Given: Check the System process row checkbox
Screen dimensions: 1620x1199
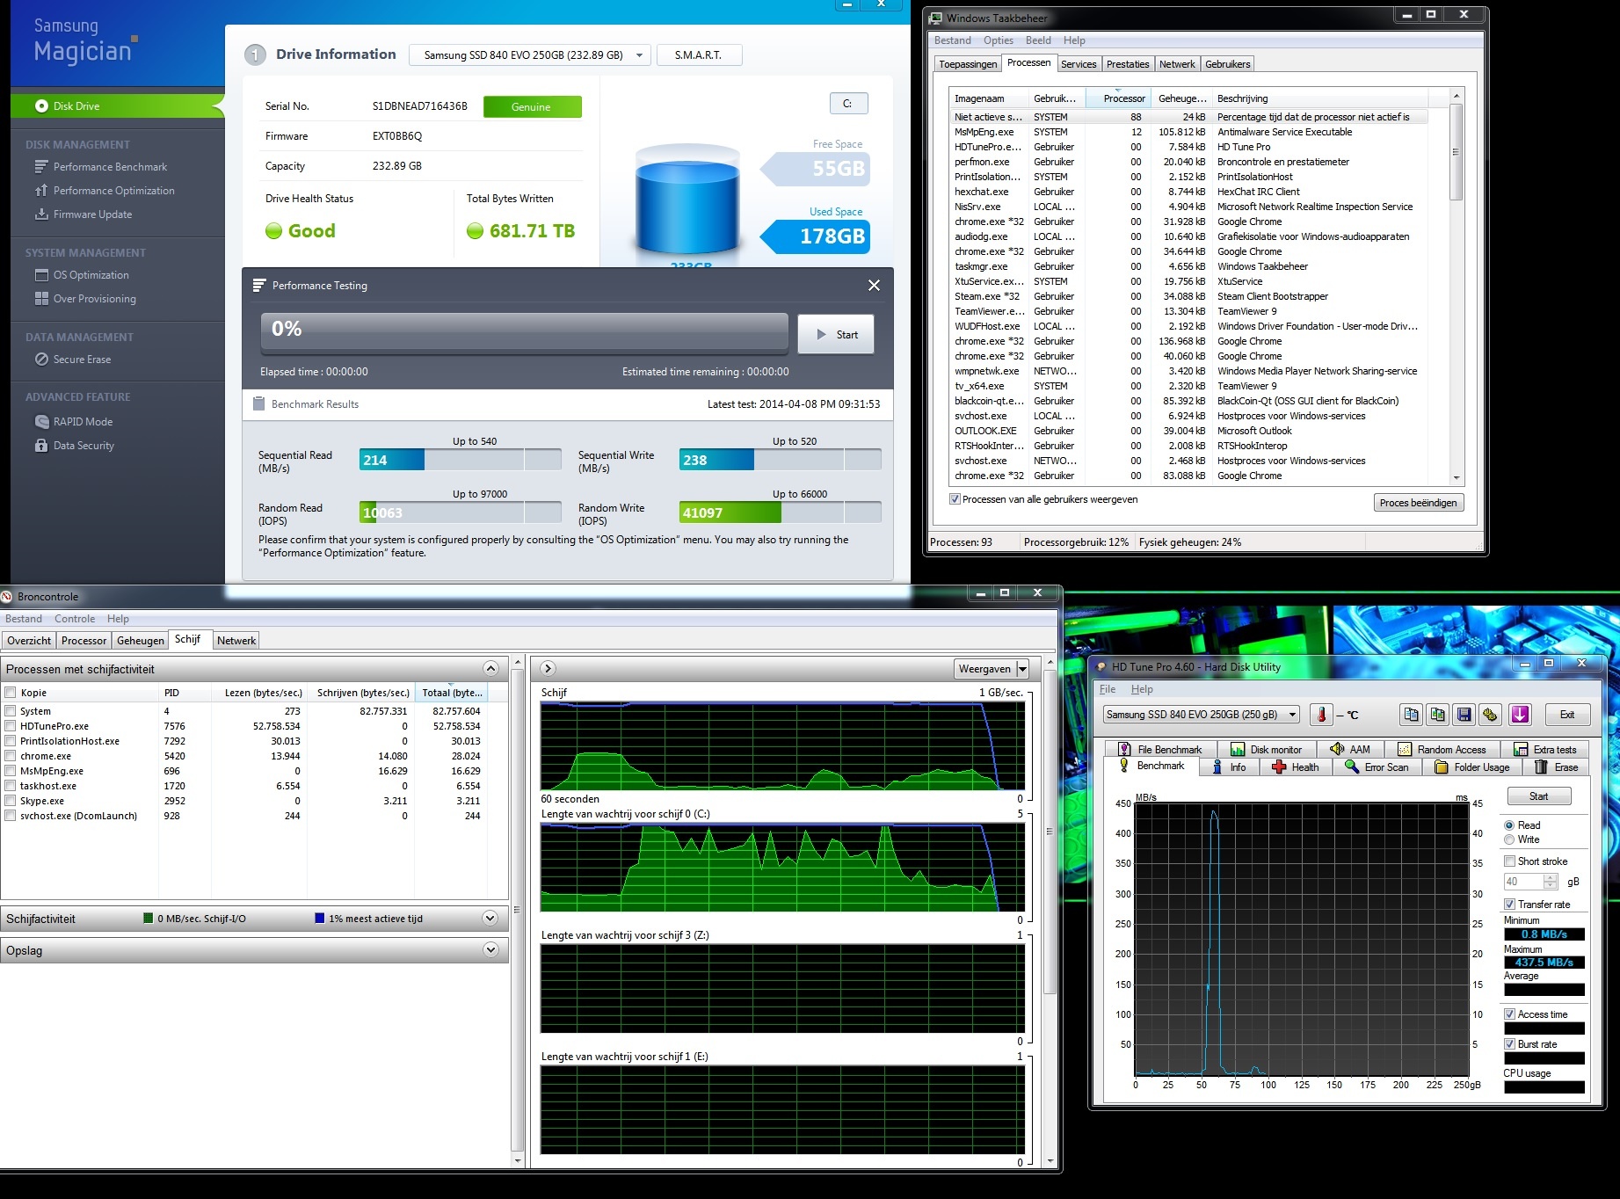Looking at the screenshot, I should [x=11, y=711].
